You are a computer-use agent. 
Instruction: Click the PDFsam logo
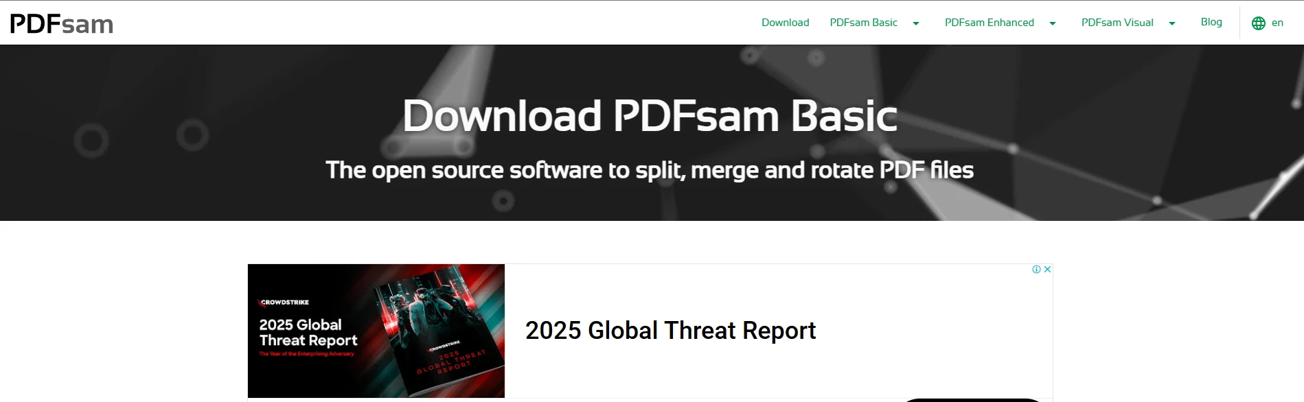(62, 23)
